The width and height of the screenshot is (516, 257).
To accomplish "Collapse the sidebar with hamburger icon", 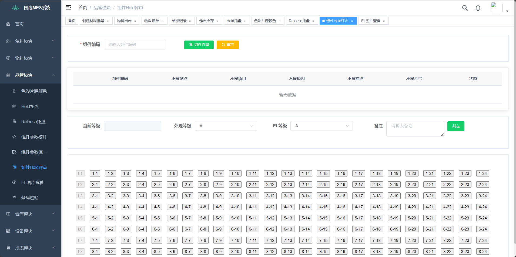I will pyautogui.click(x=68, y=8).
